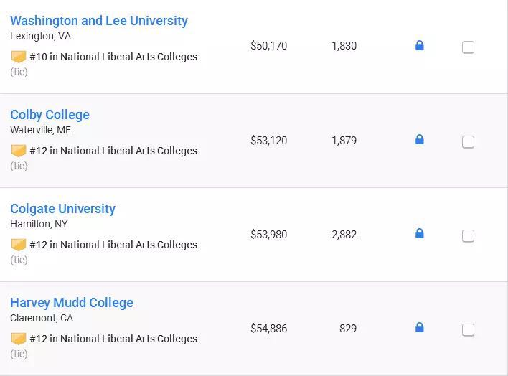Image resolution: width=508 pixels, height=376 pixels.
Task: Go to Colgate University page
Action: pyautogui.click(x=62, y=209)
